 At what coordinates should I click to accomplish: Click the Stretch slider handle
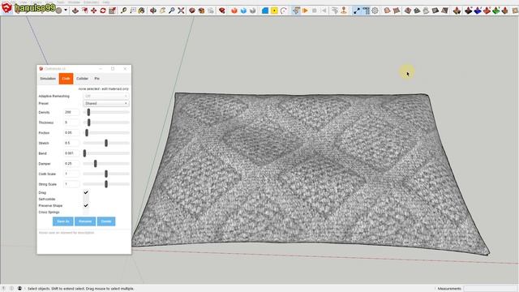pyautogui.click(x=106, y=143)
